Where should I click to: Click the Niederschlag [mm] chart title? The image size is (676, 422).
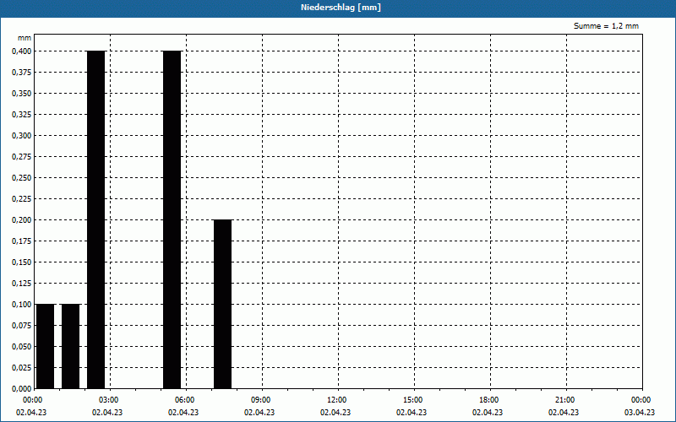(x=341, y=8)
